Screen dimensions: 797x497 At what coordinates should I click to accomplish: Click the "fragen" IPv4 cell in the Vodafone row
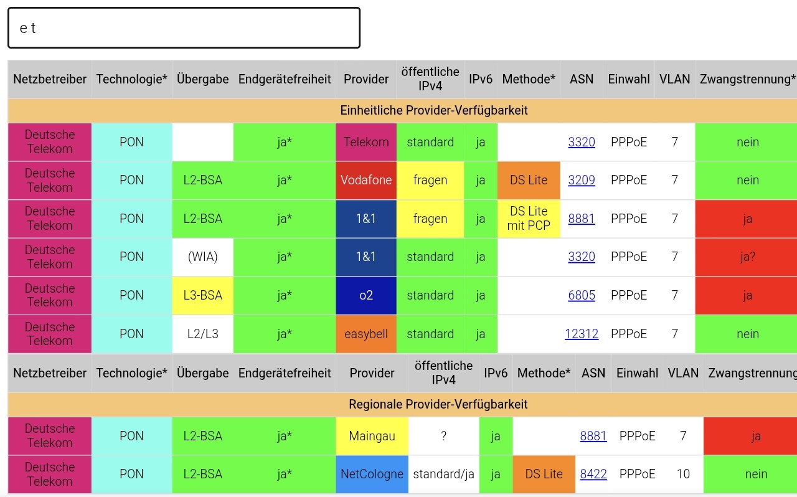[x=430, y=180]
